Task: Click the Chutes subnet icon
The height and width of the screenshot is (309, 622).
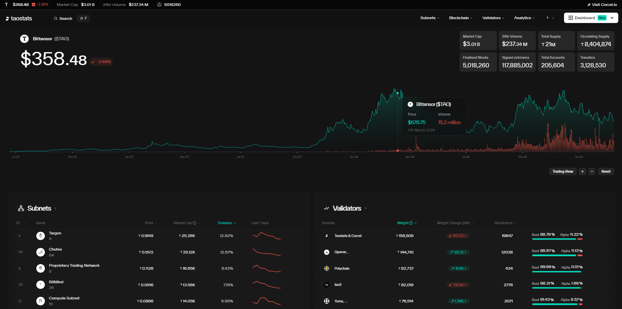Action: click(40, 252)
